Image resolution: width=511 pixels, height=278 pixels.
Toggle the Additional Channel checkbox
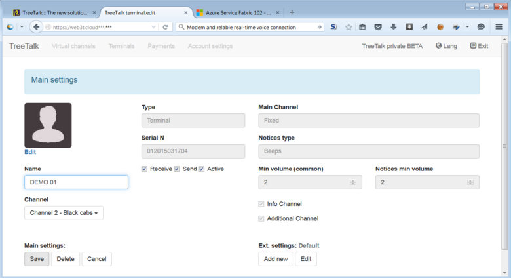coord(261,218)
